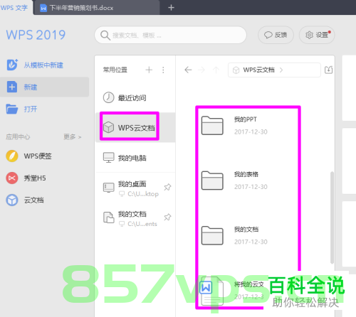
Task: Select 新建 in the left sidebar
Action: (x=44, y=87)
